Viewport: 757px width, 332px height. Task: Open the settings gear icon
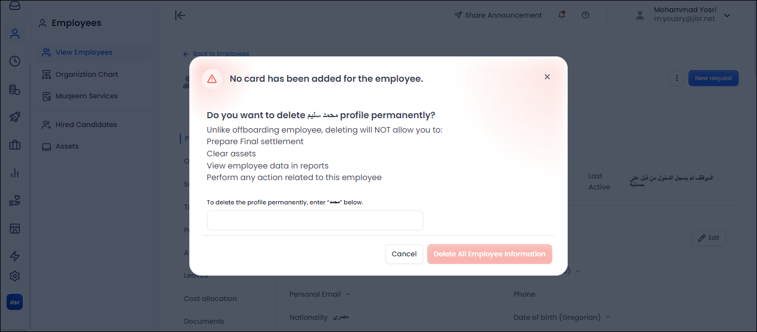tap(15, 276)
